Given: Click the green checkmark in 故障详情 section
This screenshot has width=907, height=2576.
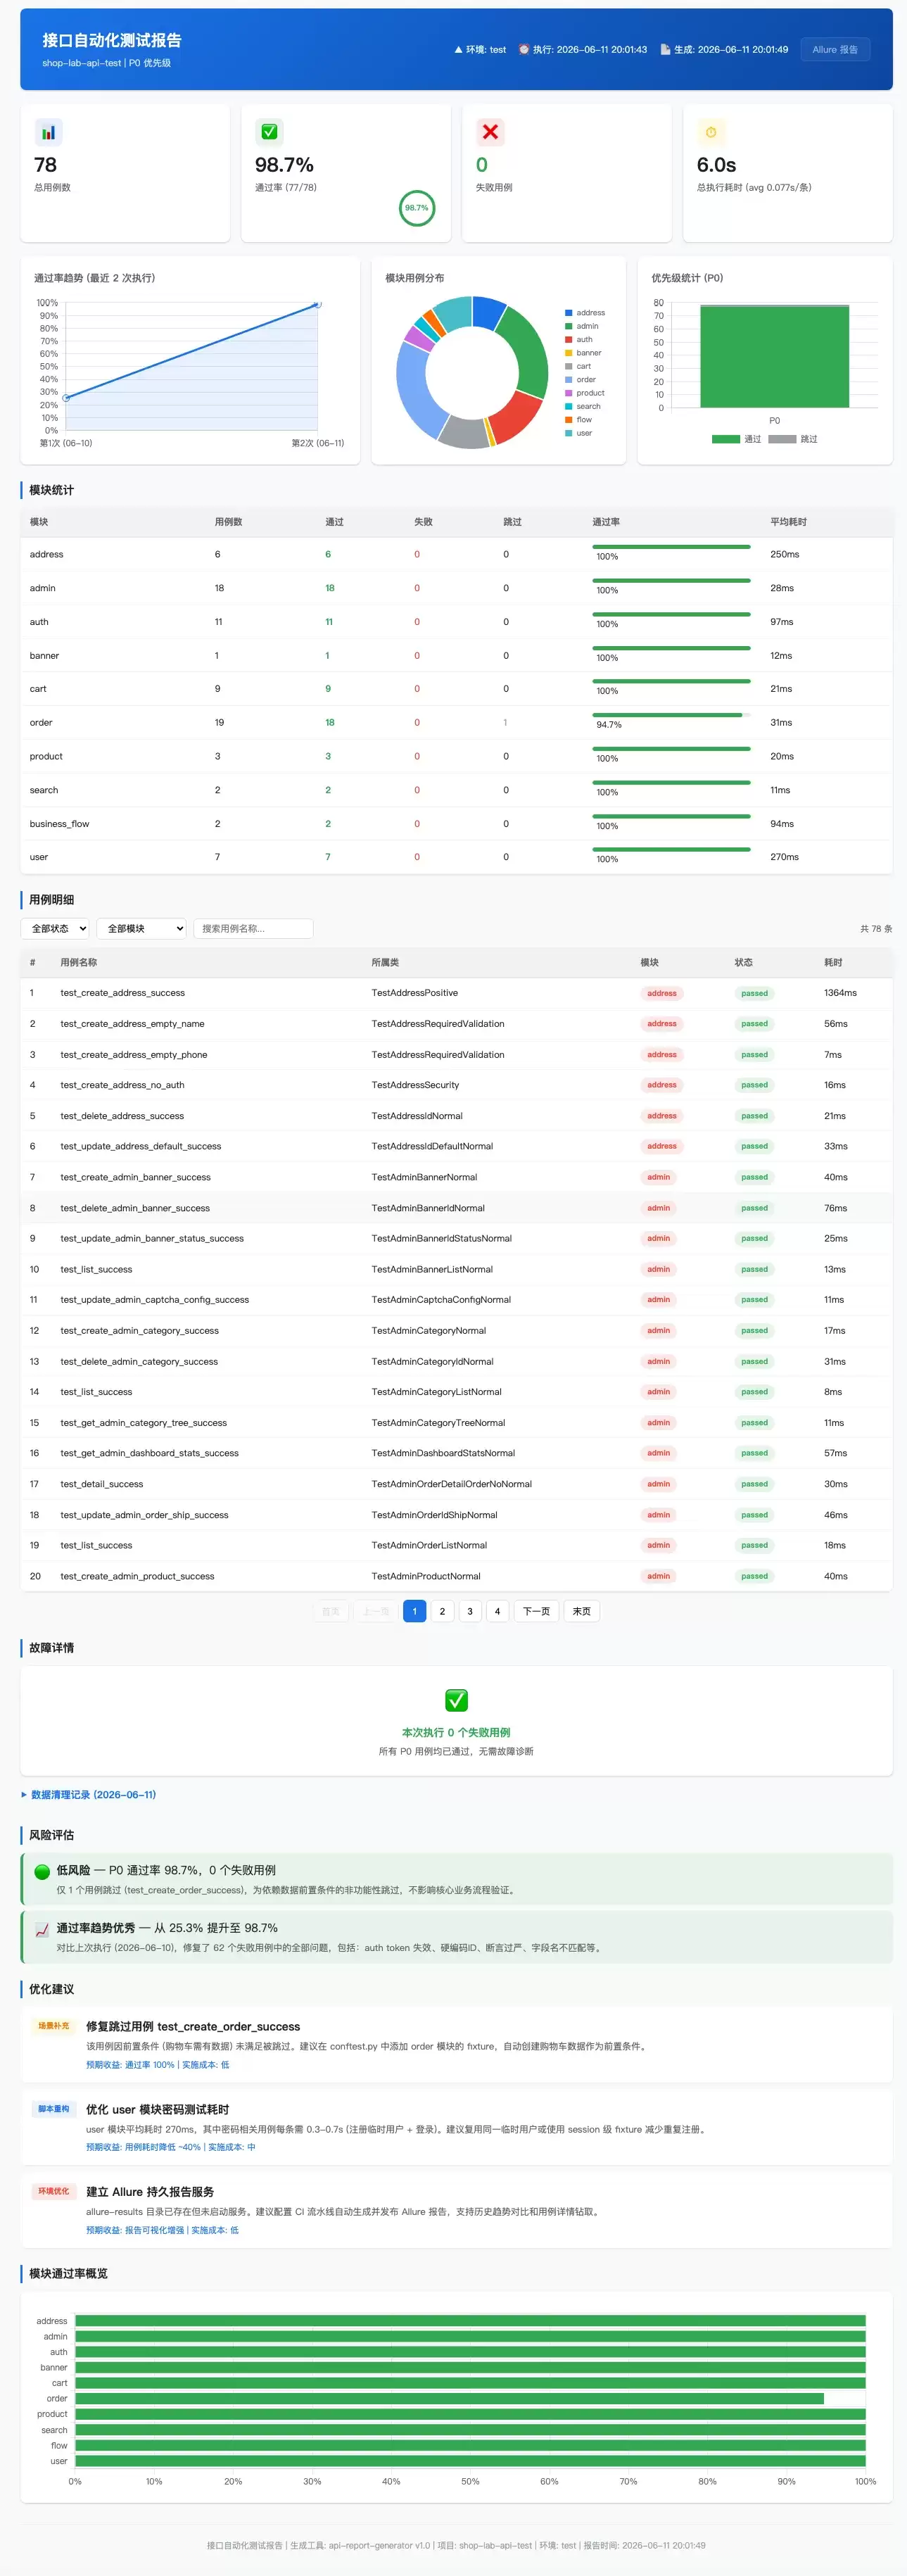Looking at the screenshot, I should [x=456, y=1700].
